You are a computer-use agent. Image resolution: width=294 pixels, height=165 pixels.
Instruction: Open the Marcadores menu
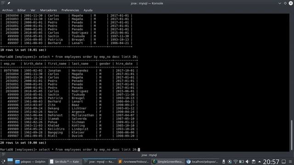click(x=48, y=10)
